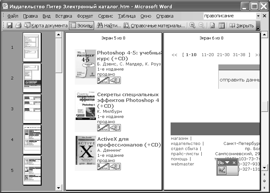Expand the help question box dropdown arrow
Screen dimensions: 270x193
pos(258,16)
